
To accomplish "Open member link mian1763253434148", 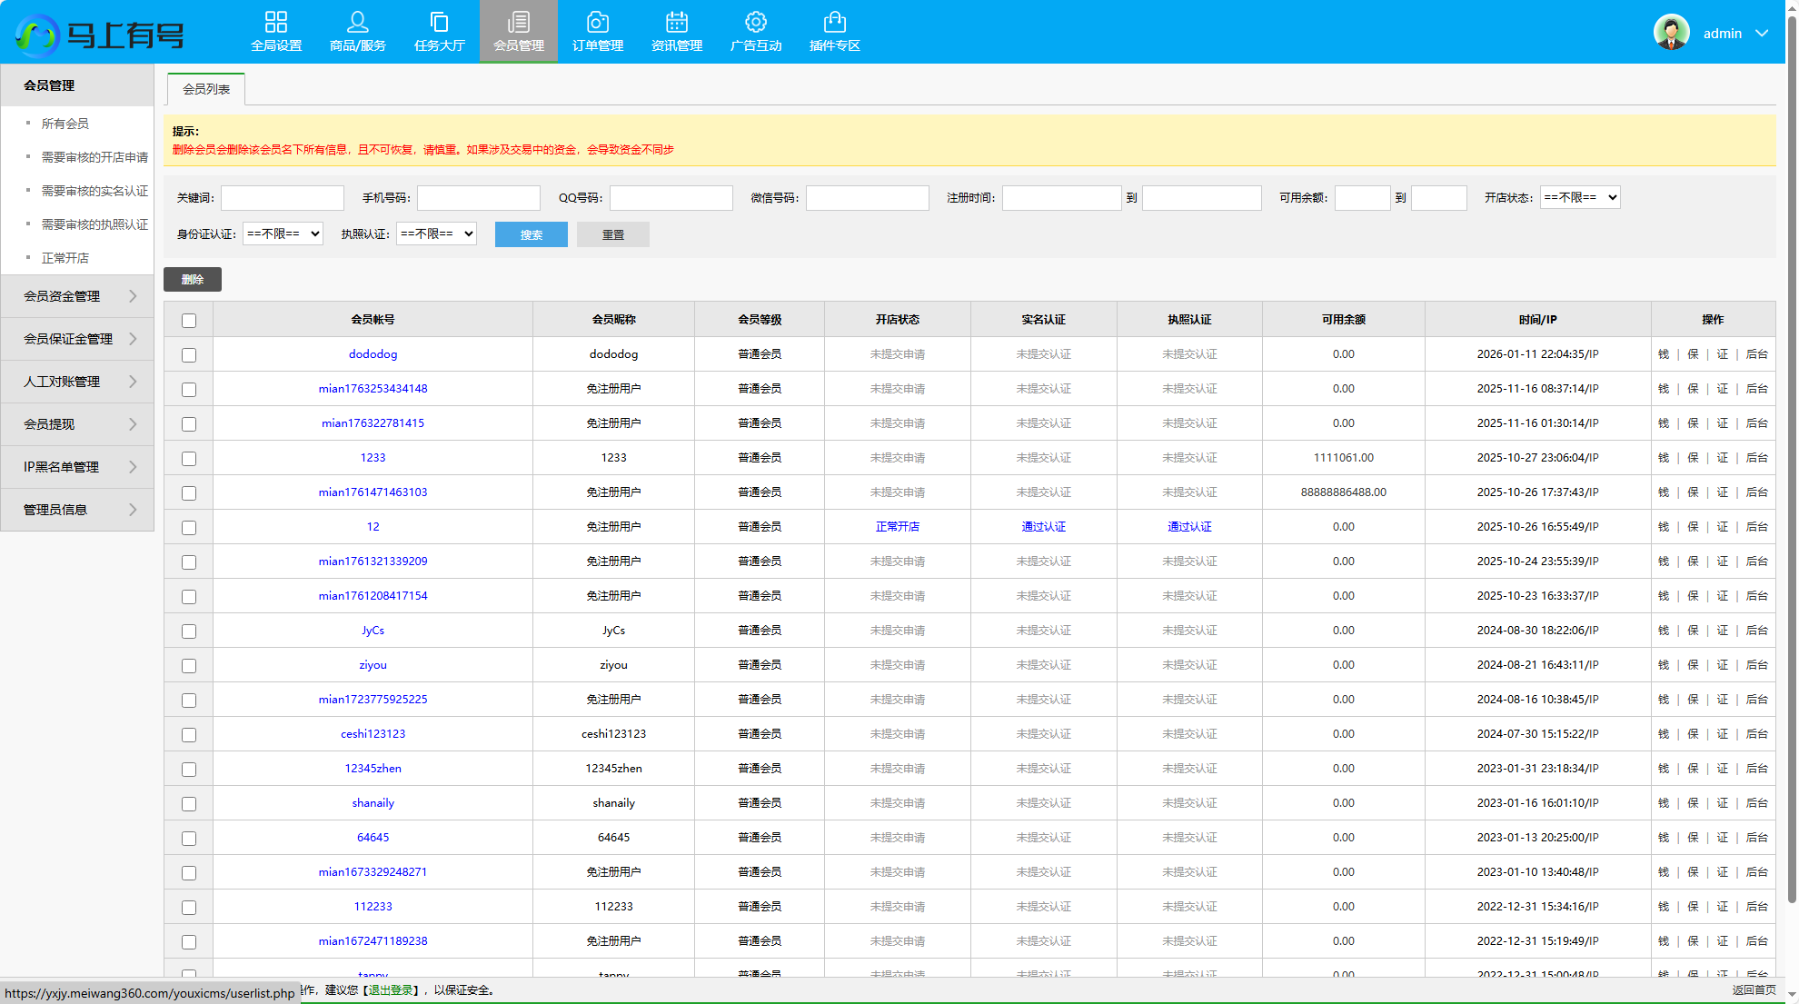I will [x=373, y=389].
